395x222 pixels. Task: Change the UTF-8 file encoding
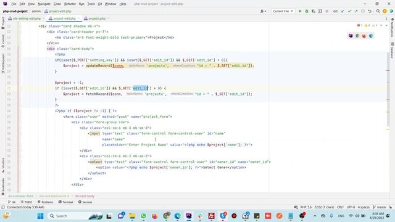(351, 207)
